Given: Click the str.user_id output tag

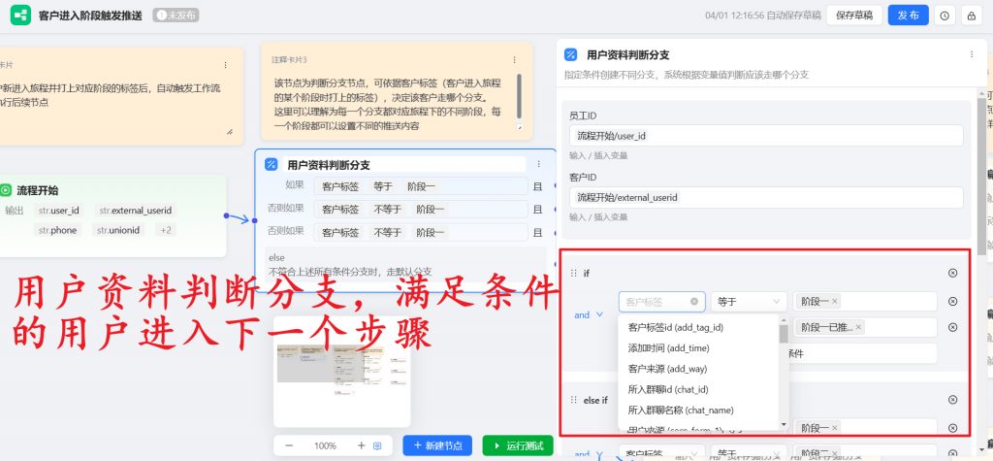Looking at the screenshot, I should [x=59, y=211].
